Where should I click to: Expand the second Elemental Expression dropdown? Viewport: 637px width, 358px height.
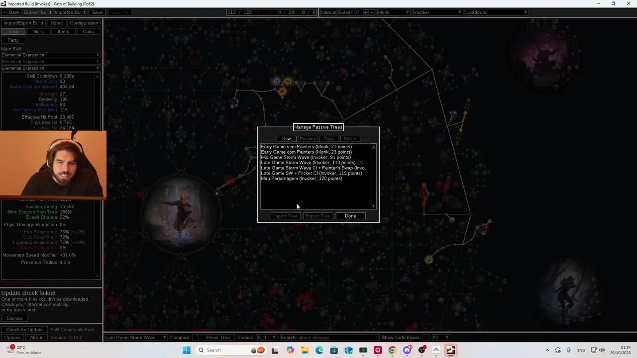click(51, 62)
